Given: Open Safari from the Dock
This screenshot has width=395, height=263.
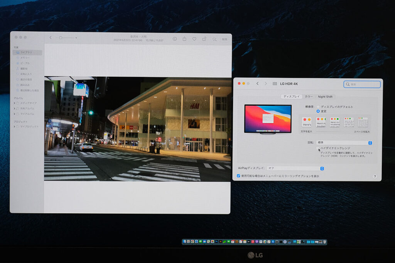Looking at the screenshot, I should 196,242.
